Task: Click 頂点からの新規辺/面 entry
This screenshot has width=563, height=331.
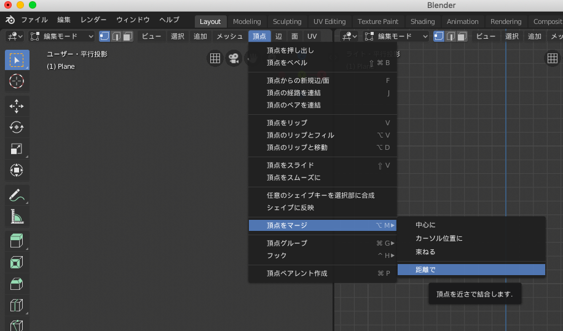Action: pyautogui.click(x=323, y=80)
